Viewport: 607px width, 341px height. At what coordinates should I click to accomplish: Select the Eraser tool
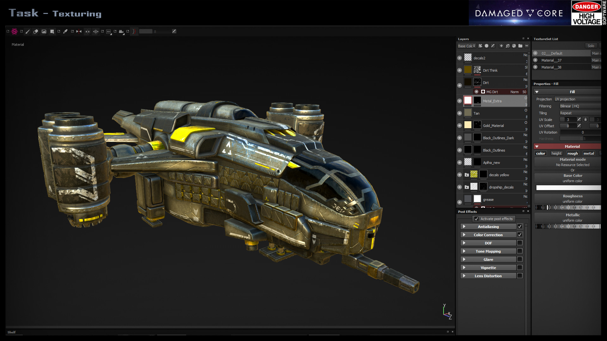point(36,32)
